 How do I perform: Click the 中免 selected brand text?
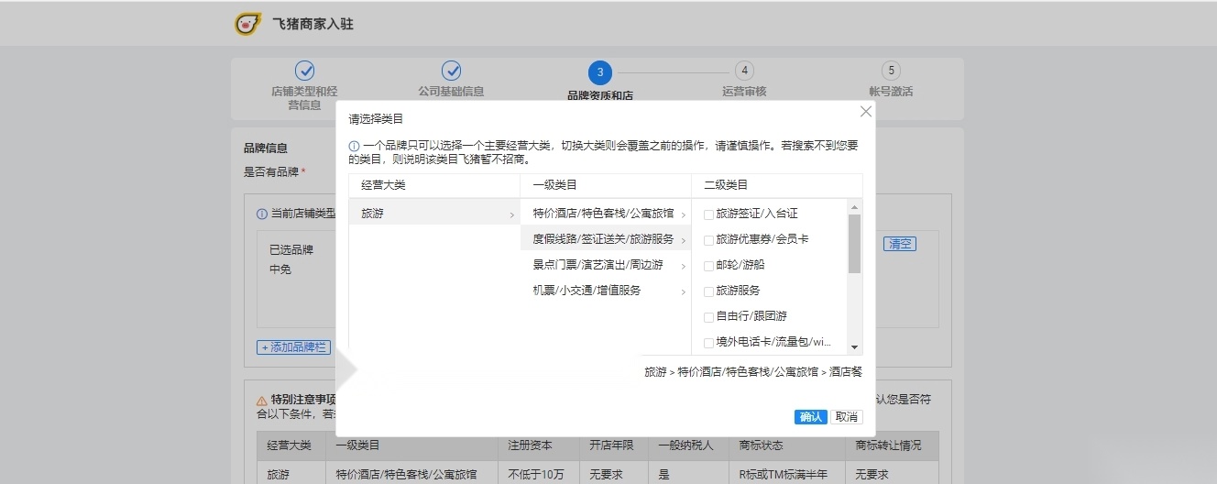pos(280,269)
